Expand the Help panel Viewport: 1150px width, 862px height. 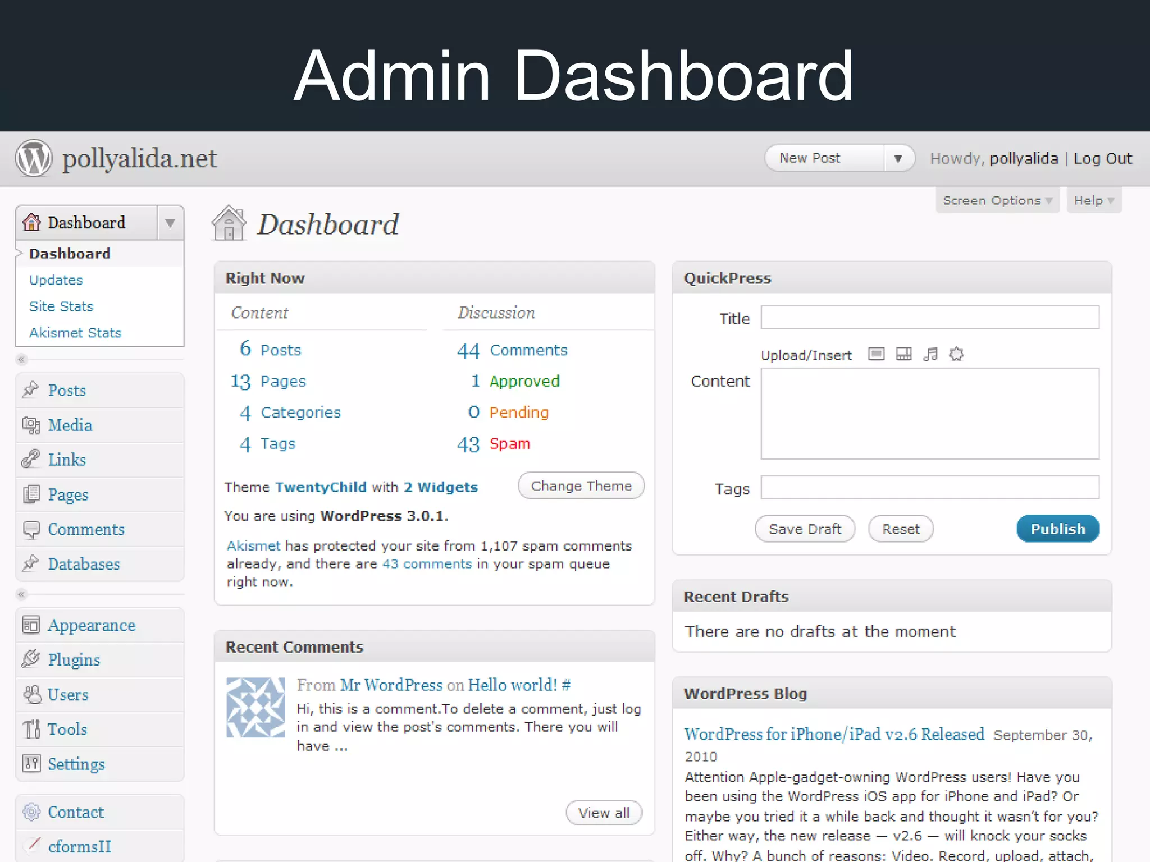pyautogui.click(x=1093, y=200)
